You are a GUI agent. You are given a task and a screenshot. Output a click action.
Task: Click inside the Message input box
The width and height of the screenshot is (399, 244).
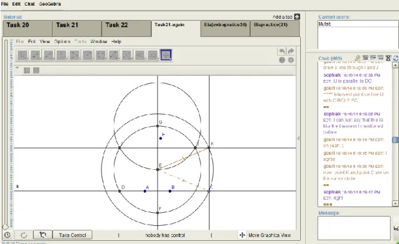coord(354,228)
